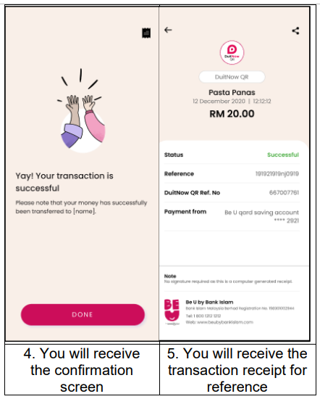Share the transaction receipt

pos(295,30)
